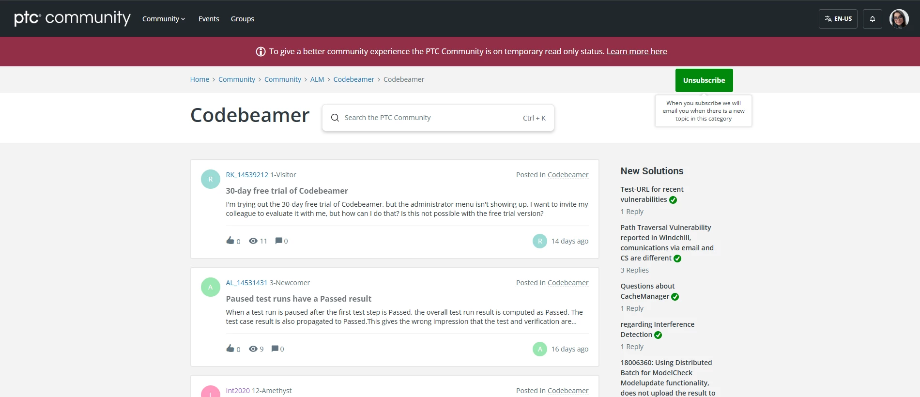
Task: Click the New Solutions heading
Action: 652,171
